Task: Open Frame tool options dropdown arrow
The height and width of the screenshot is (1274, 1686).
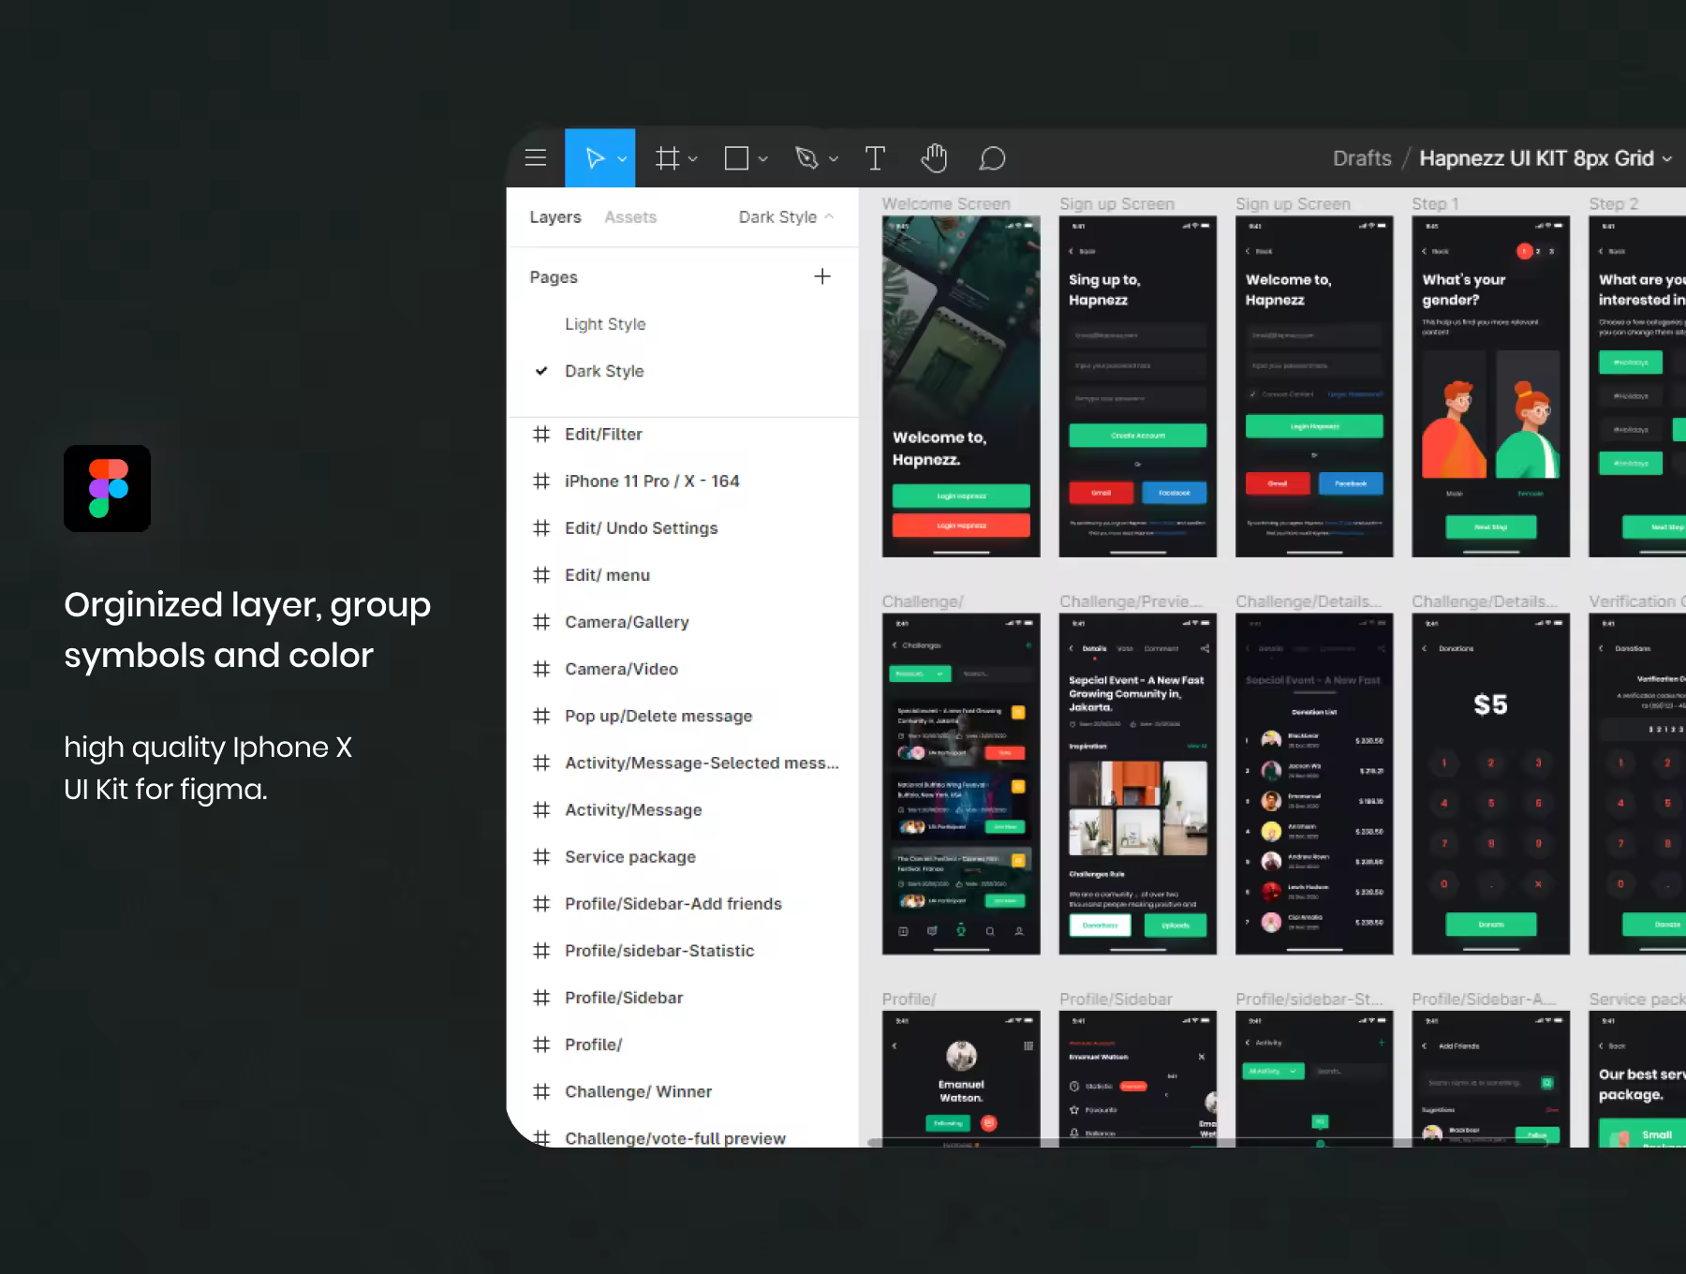Action: (x=693, y=159)
